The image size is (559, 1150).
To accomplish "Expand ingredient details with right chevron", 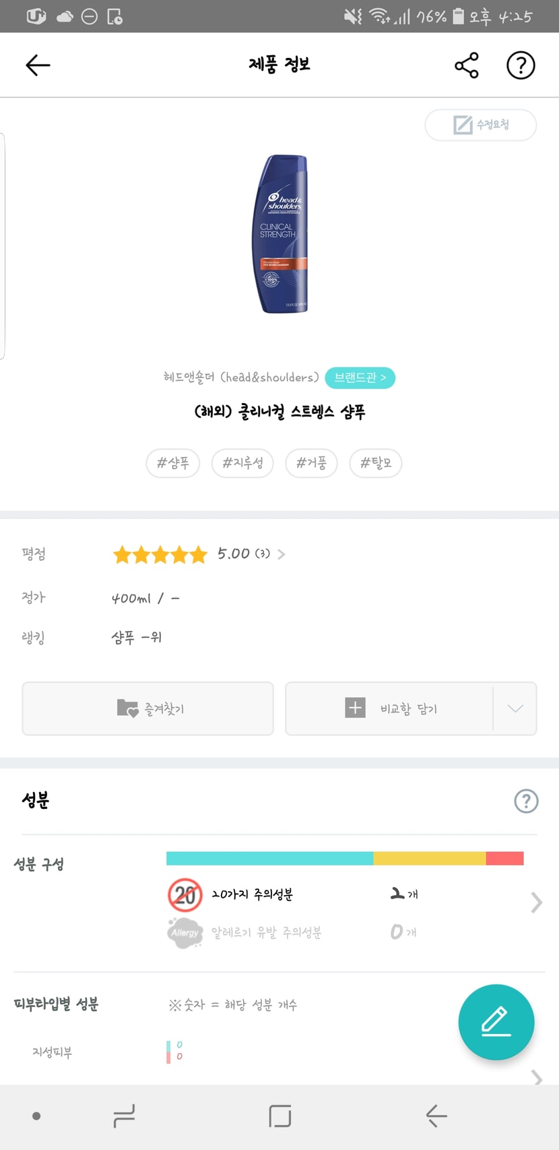I will (536, 903).
